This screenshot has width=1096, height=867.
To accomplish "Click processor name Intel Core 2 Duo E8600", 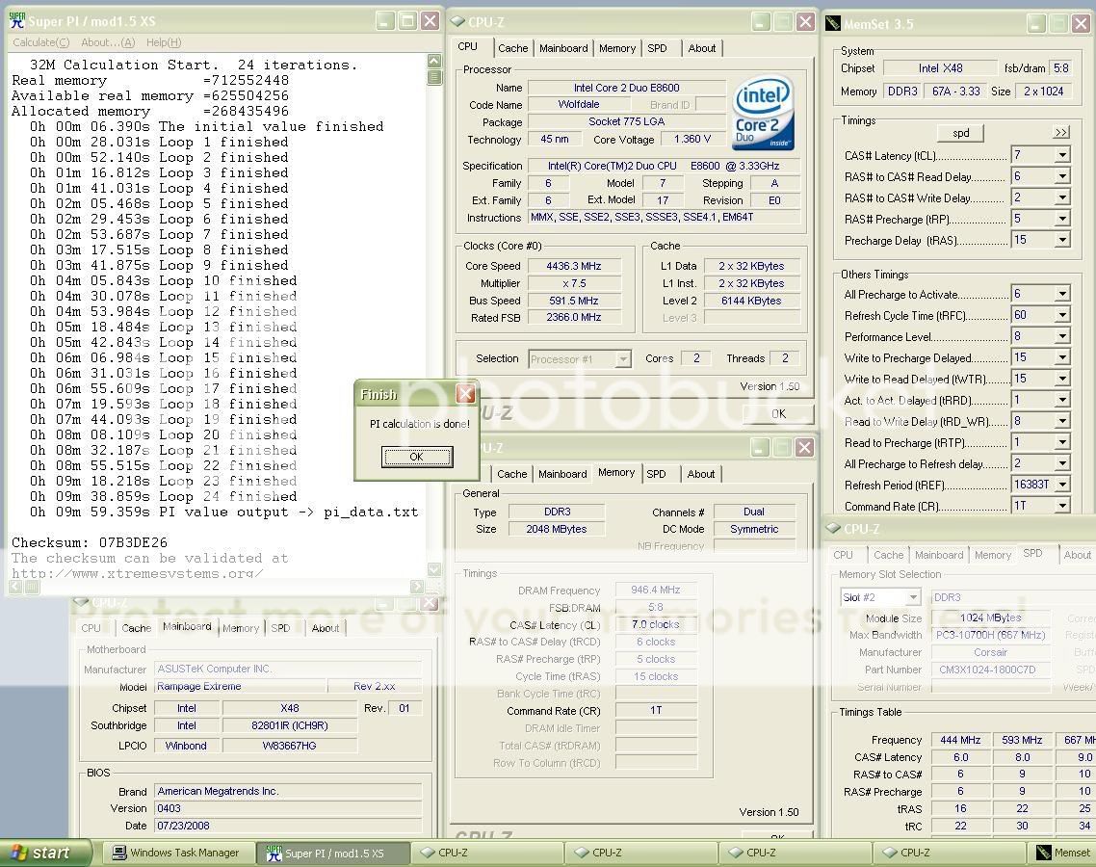I will click(x=626, y=88).
